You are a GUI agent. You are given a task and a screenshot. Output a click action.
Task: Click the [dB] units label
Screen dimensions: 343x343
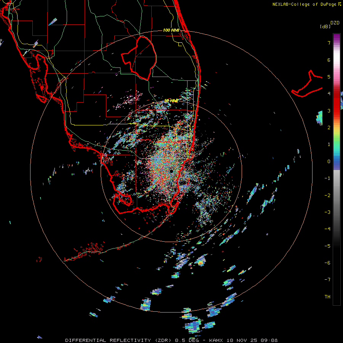coord(325,26)
